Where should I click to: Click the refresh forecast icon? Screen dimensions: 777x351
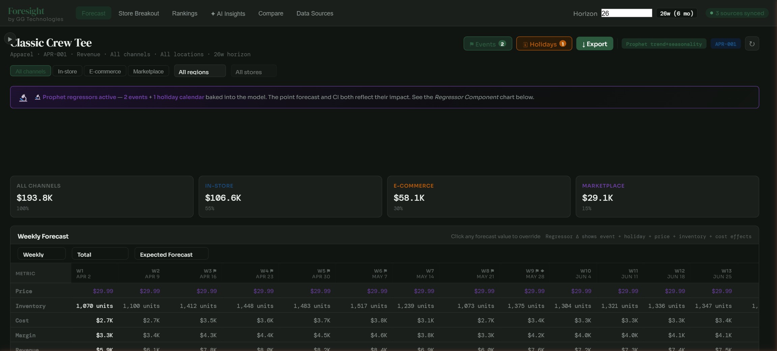pyautogui.click(x=752, y=43)
